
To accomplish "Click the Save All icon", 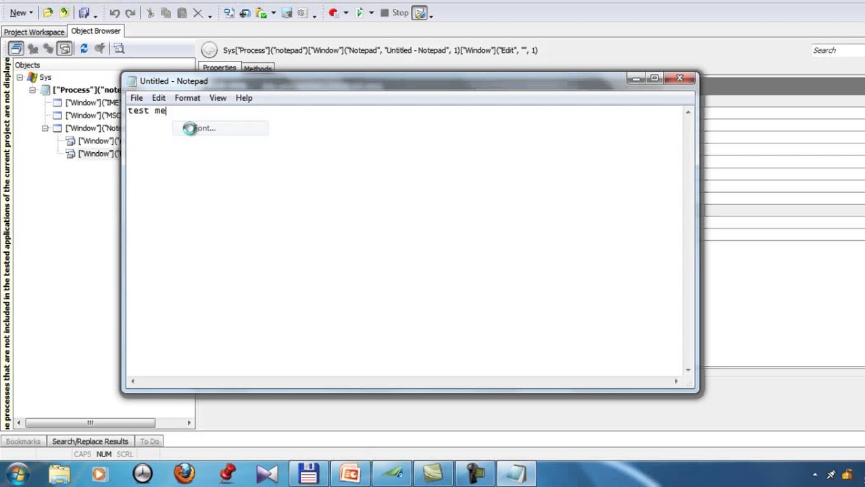I will coord(84,13).
